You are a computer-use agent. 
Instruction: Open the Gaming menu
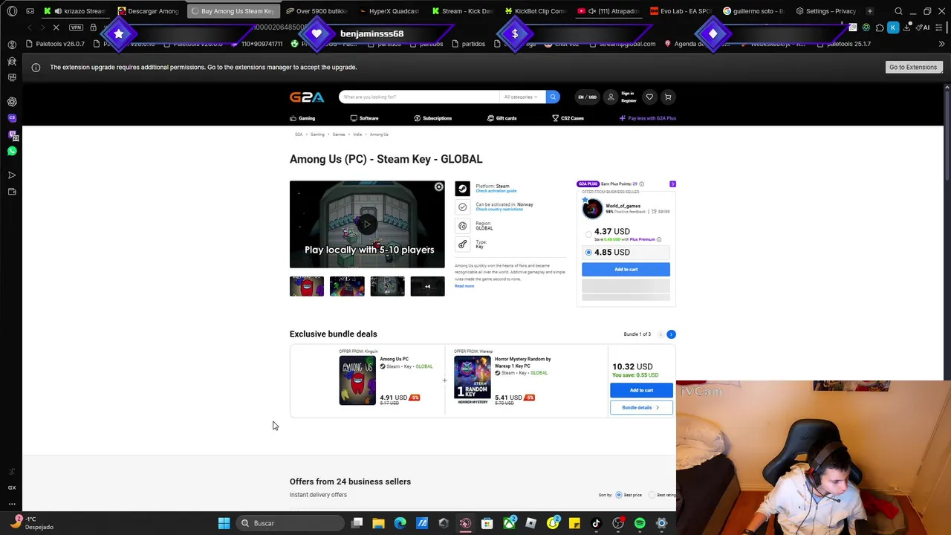302,118
